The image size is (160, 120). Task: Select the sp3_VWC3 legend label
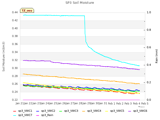71,111
